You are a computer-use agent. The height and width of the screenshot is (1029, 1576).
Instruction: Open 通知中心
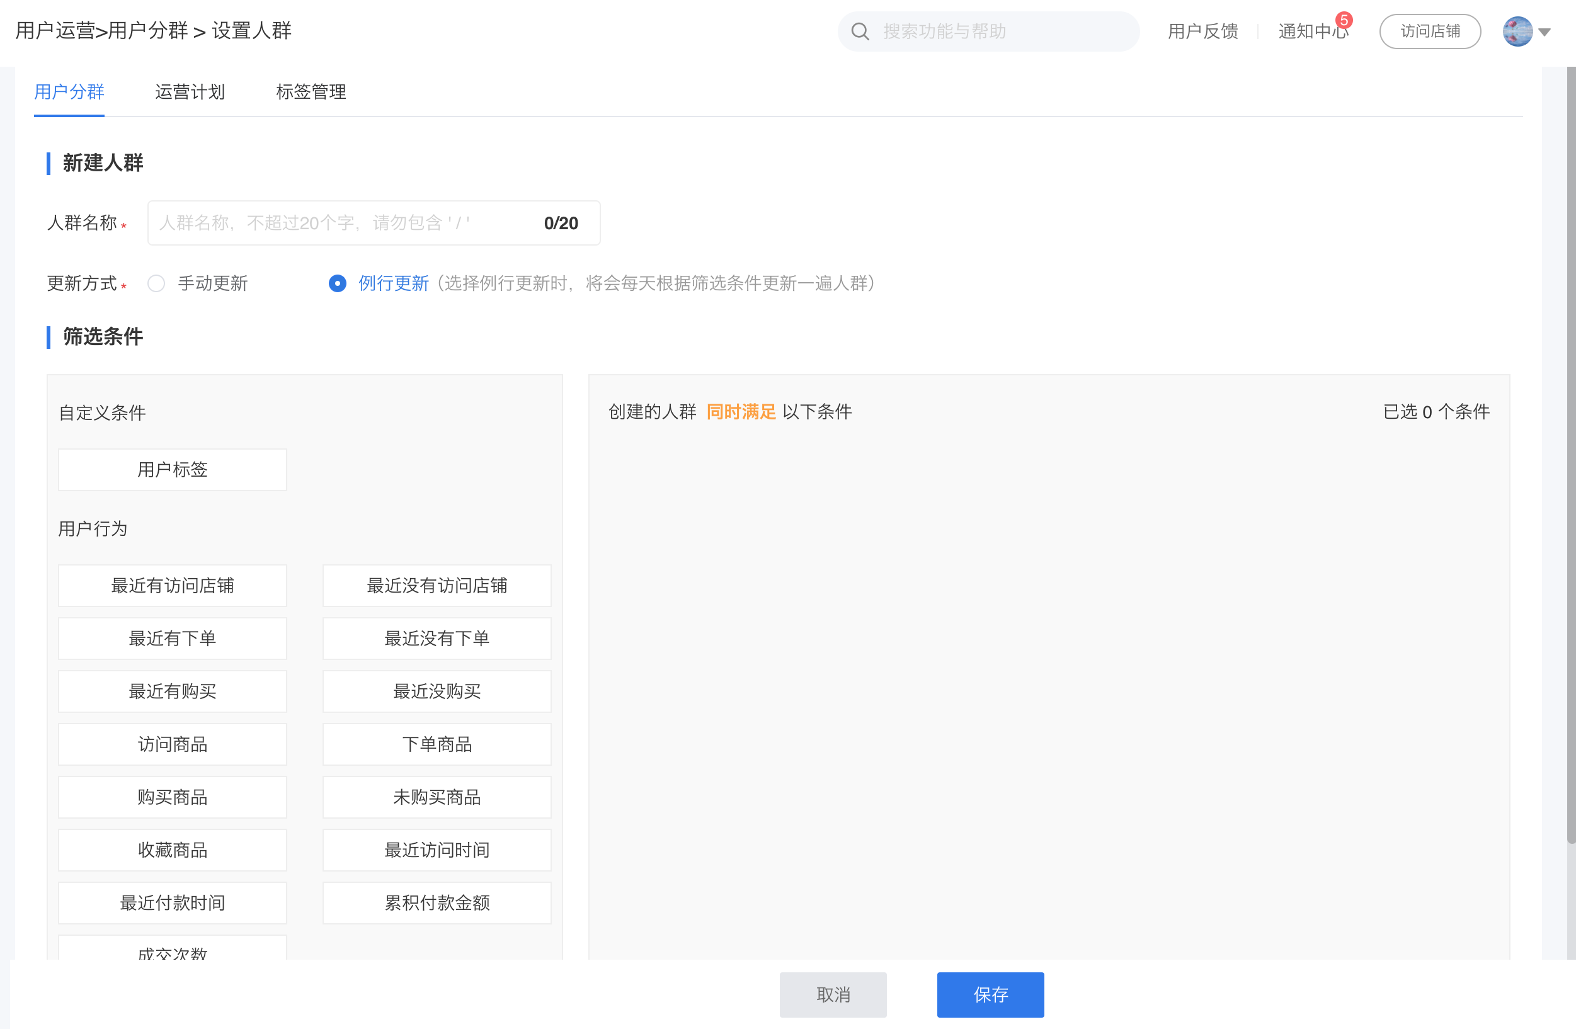(x=1313, y=31)
